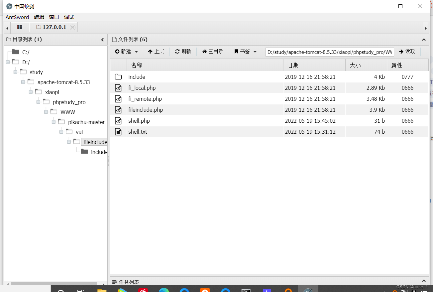Select the C:/ drive in tree
Image resolution: width=433 pixels, height=292 pixels.
point(26,52)
